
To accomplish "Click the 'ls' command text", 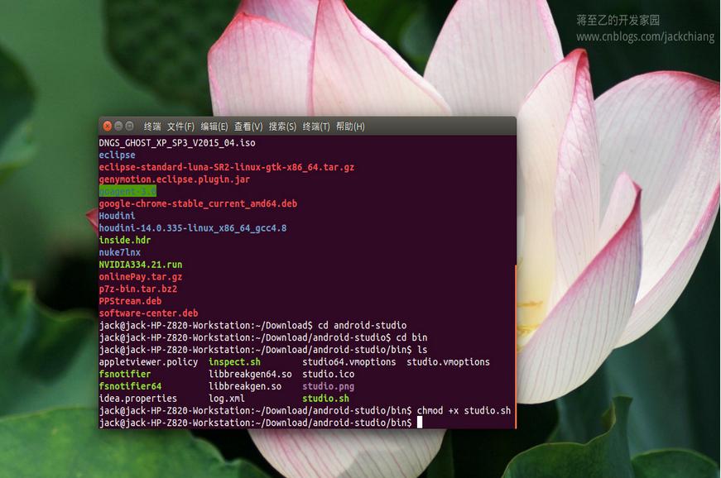I will pyautogui.click(x=422, y=350).
